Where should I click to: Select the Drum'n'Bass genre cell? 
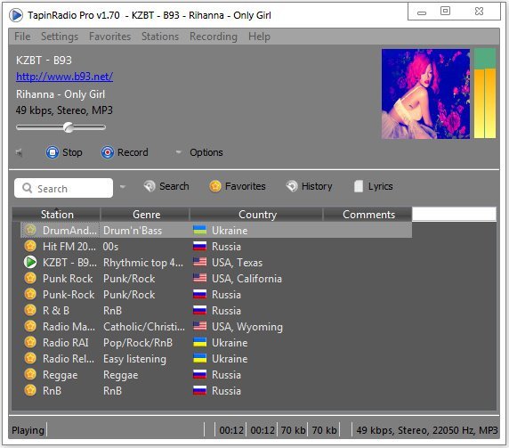133,231
